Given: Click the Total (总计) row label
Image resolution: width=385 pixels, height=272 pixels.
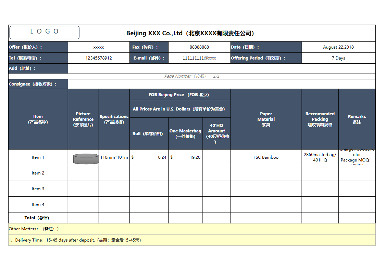Looking at the screenshot, I should click(38, 218).
